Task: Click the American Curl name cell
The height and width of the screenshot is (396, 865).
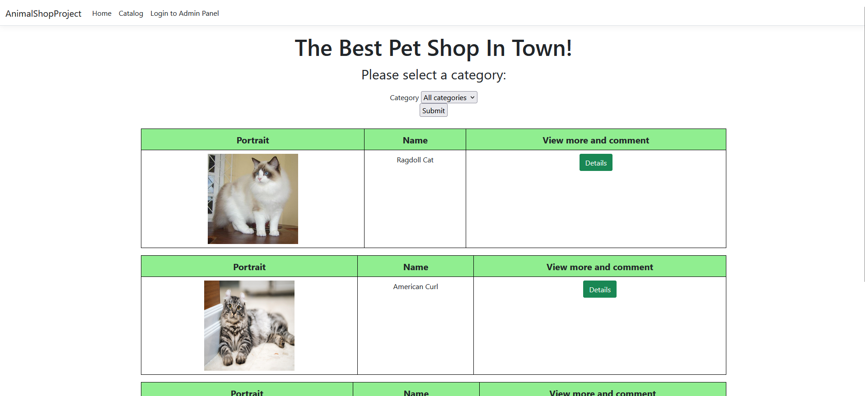Action: click(415, 286)
